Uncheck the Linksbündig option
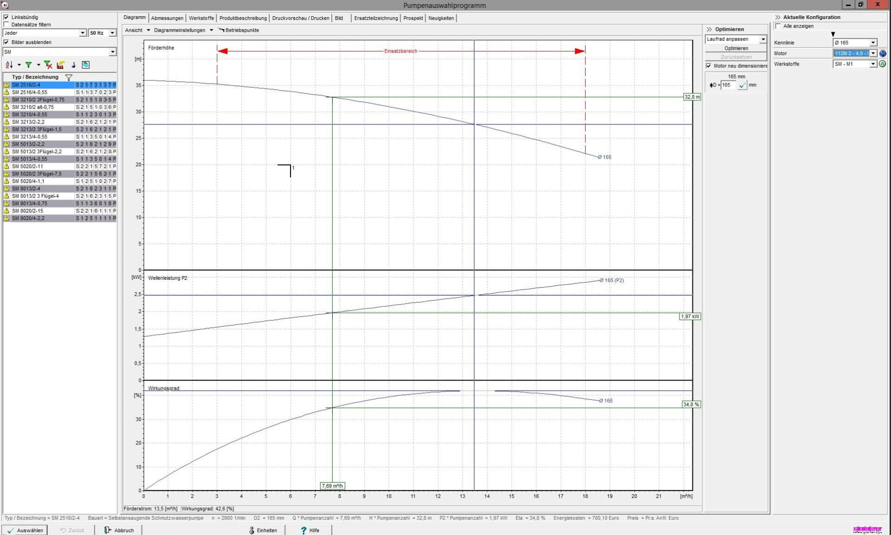 (x=6, y=17)
